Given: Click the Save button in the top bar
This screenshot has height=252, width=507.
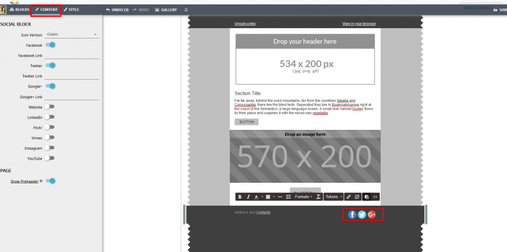Looking at the screenshot, I should 500,10.
